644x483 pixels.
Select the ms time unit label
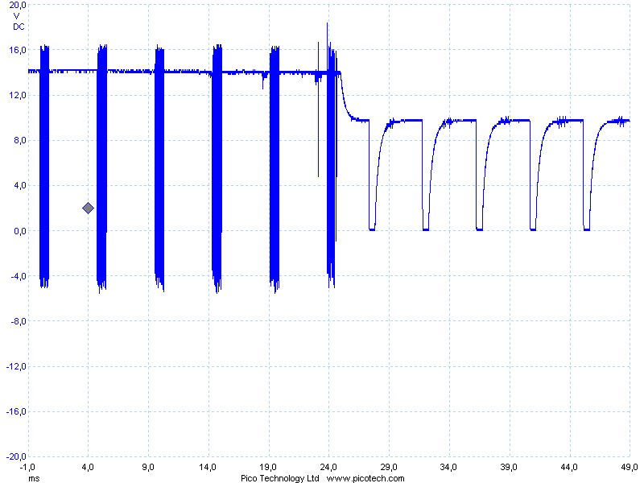tap(34, 478)
